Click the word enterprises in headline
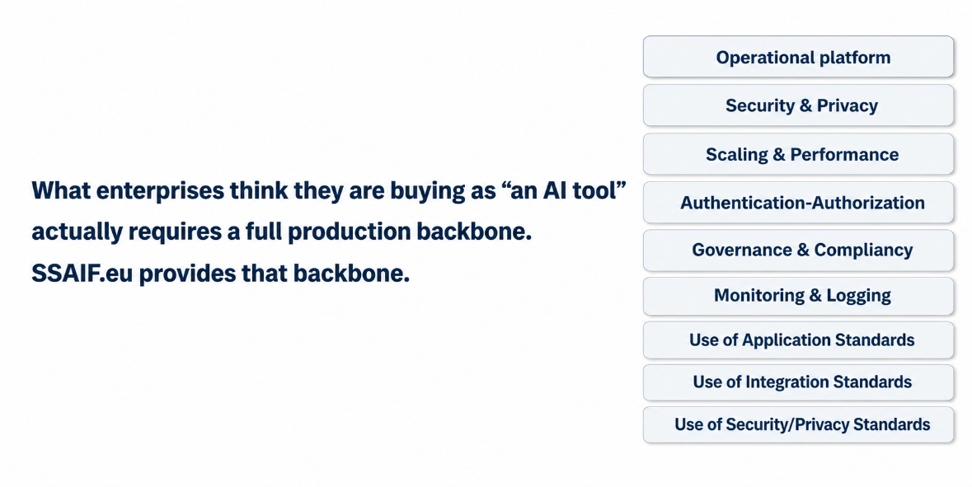Image resolution: width=972 pixels, height=487 pixels. click(x=160, y=191)
